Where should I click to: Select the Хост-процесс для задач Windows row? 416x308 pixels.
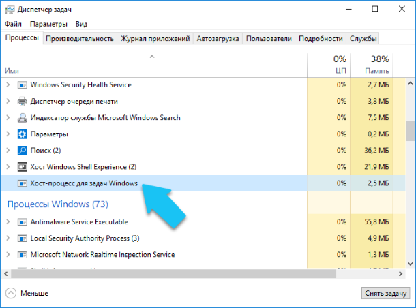(203, 183)
